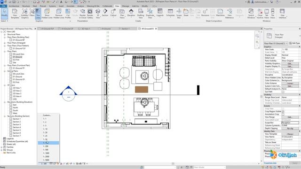This screenshot has height=169, width=301.
Task: Select the Section tool
Action: [x=105, y=13]
